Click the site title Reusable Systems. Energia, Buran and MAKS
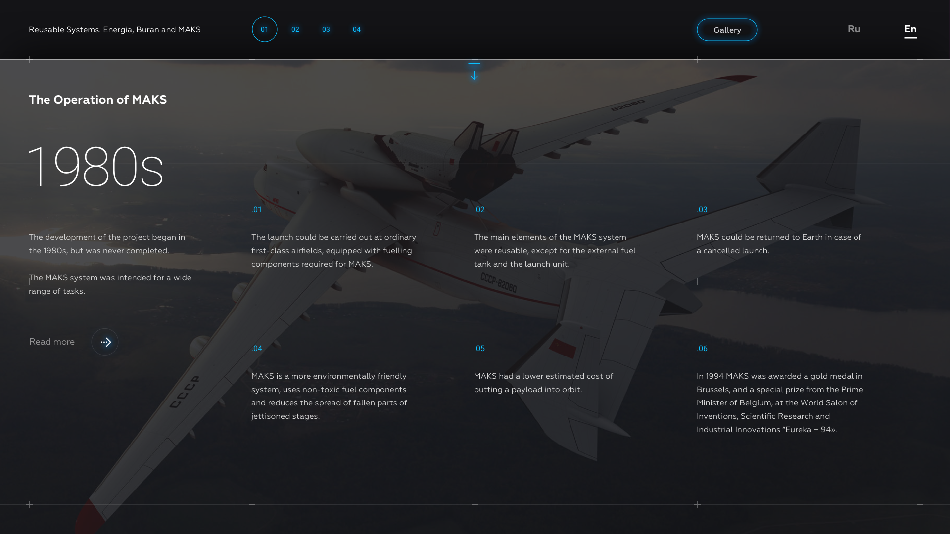950x534 pixels. [x=115, y=30]
